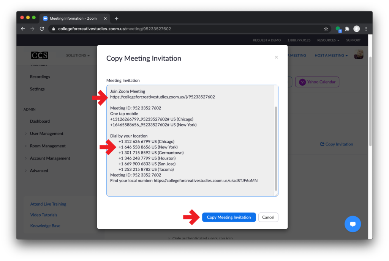Go back using the browser back arrow
The height and width of the screenshot is (261, 389).
click(x=23, y=28)
